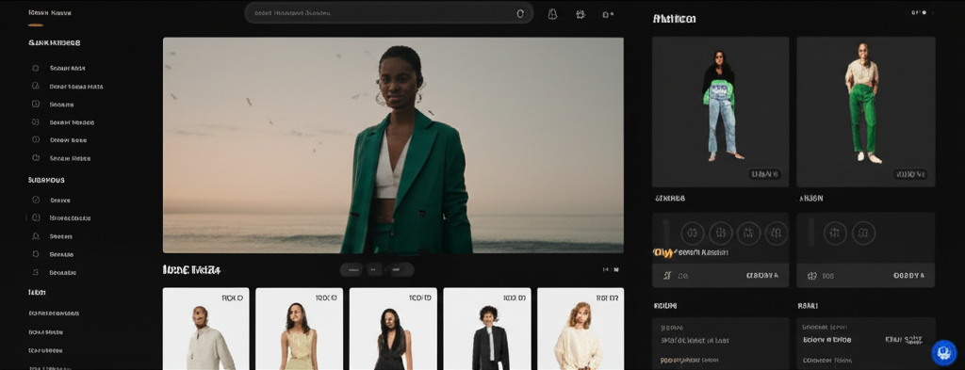965x370 pixels.
Task: Click the header icon right of the gear
Action: tap(608, 14)
